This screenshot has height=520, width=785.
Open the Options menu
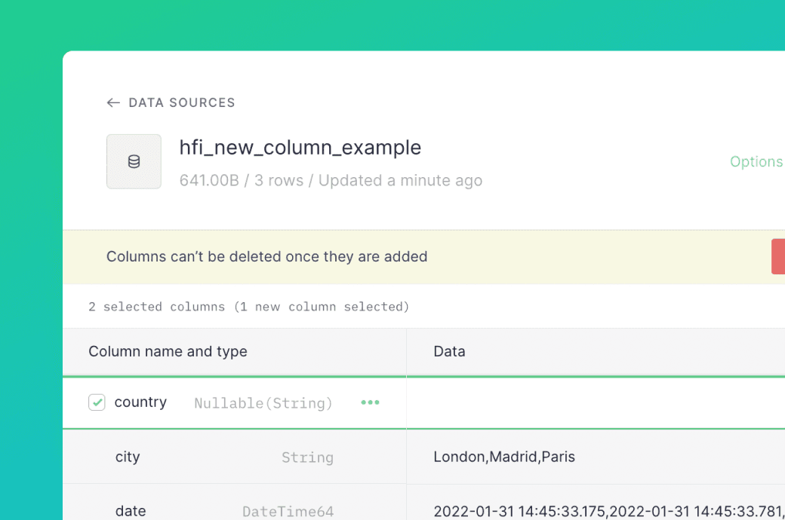756,162
